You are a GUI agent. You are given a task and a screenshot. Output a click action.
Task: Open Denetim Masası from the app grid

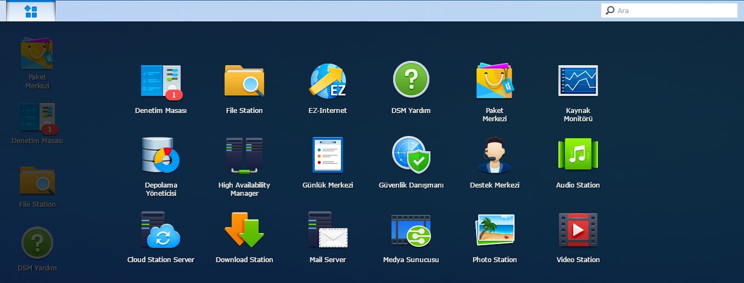tap(161, 81)
